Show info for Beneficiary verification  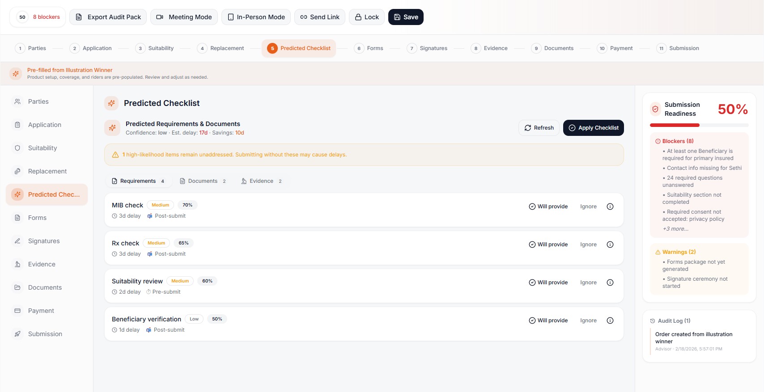[610, 320]
